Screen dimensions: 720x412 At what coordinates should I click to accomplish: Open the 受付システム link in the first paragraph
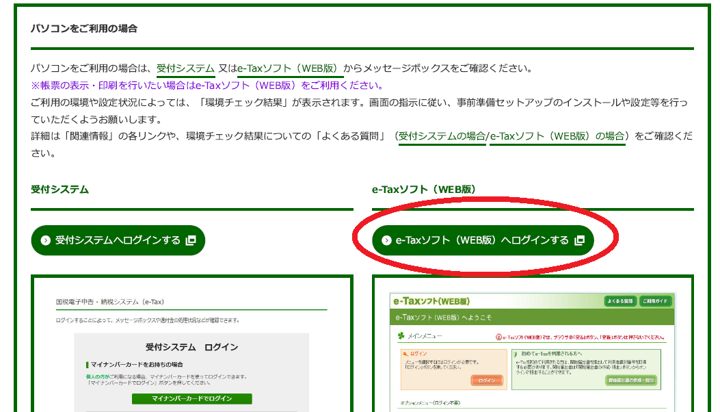click(185, 68)
